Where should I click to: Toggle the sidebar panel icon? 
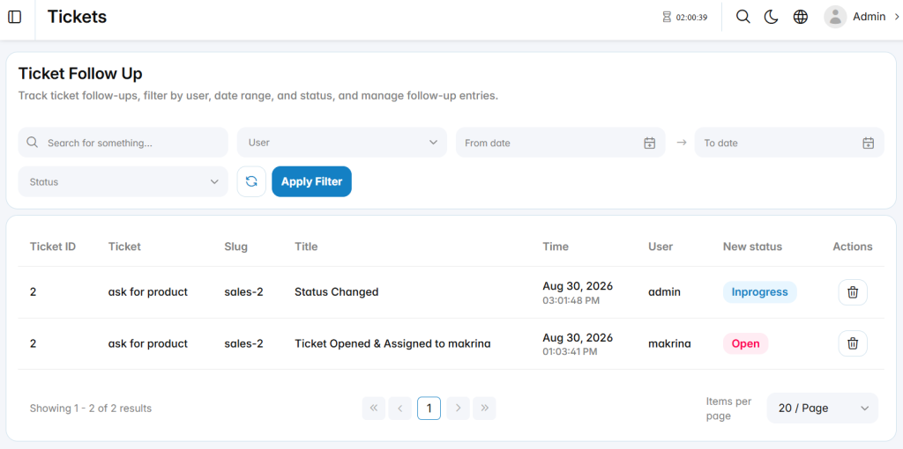click(x=14, y=18)
